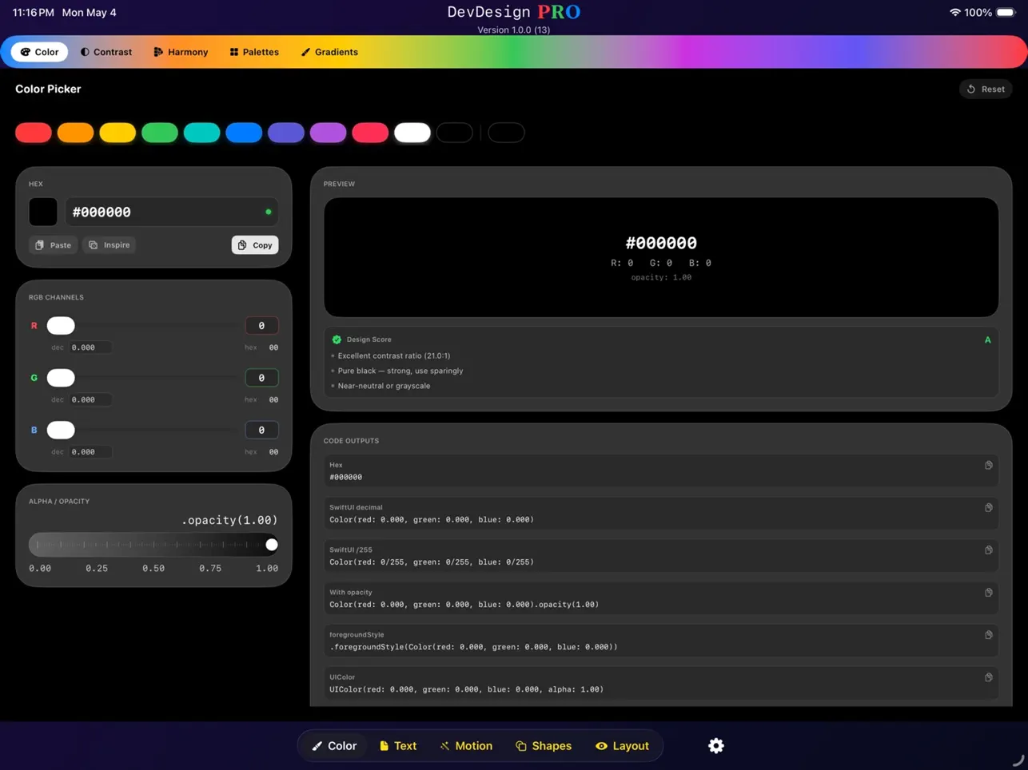Click the "Version 1.0.0 (13)" text
Screen dimensions: 1028x770
click(514, 30)
